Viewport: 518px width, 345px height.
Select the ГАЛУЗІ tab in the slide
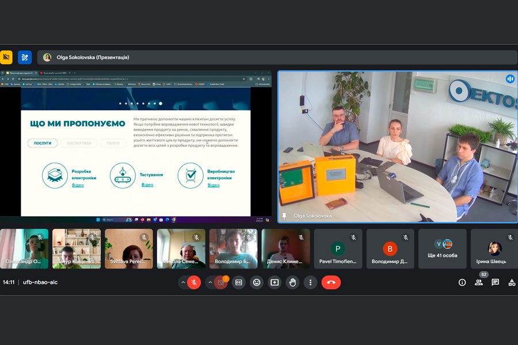(x=113, y=143)
